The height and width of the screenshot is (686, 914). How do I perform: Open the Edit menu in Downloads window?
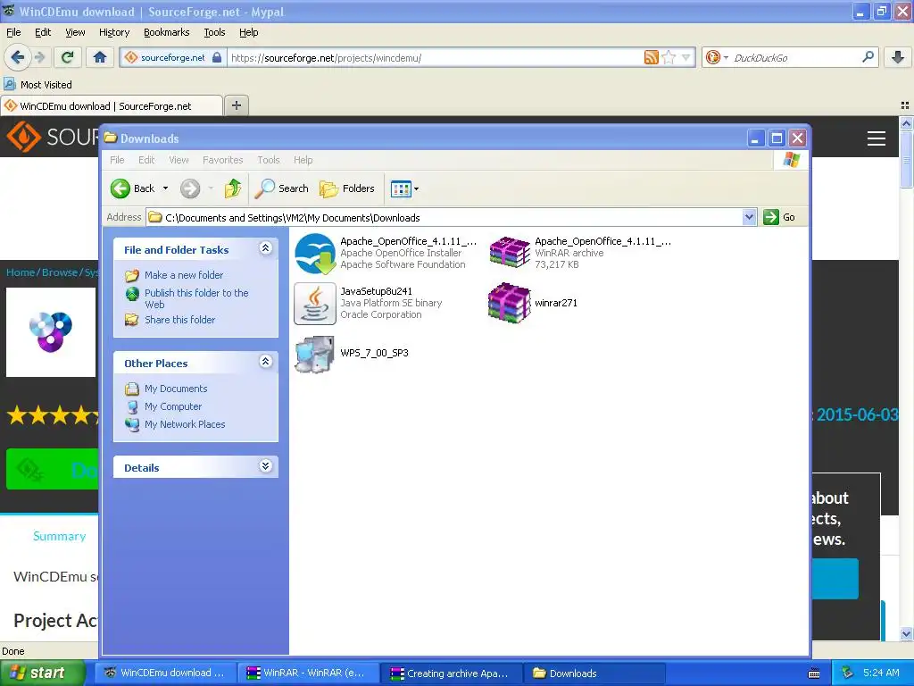[146, 160]
